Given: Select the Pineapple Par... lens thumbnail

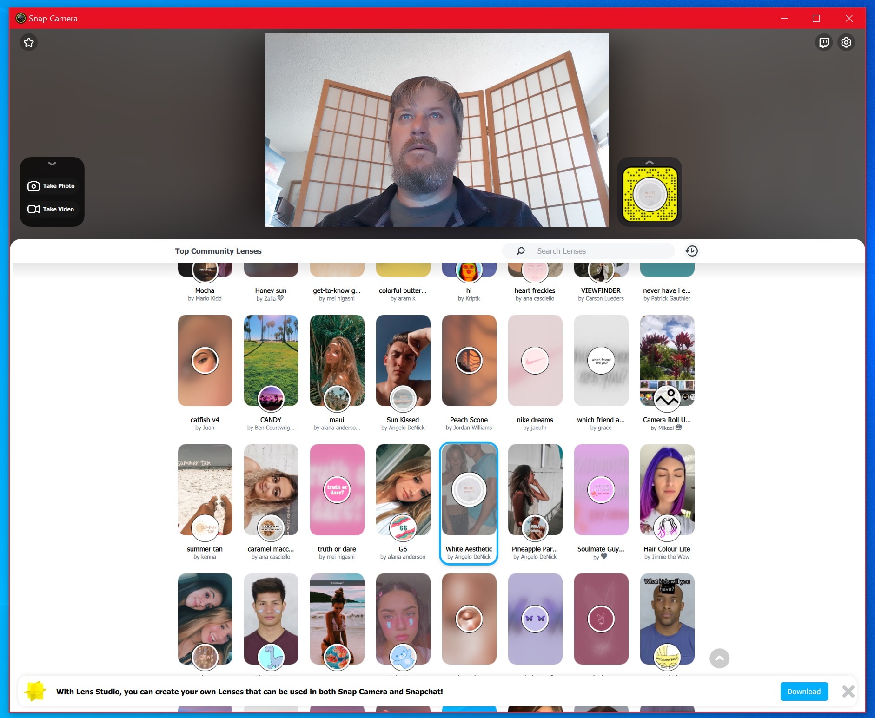Looking at the screenshot, I should pos(535,490).
